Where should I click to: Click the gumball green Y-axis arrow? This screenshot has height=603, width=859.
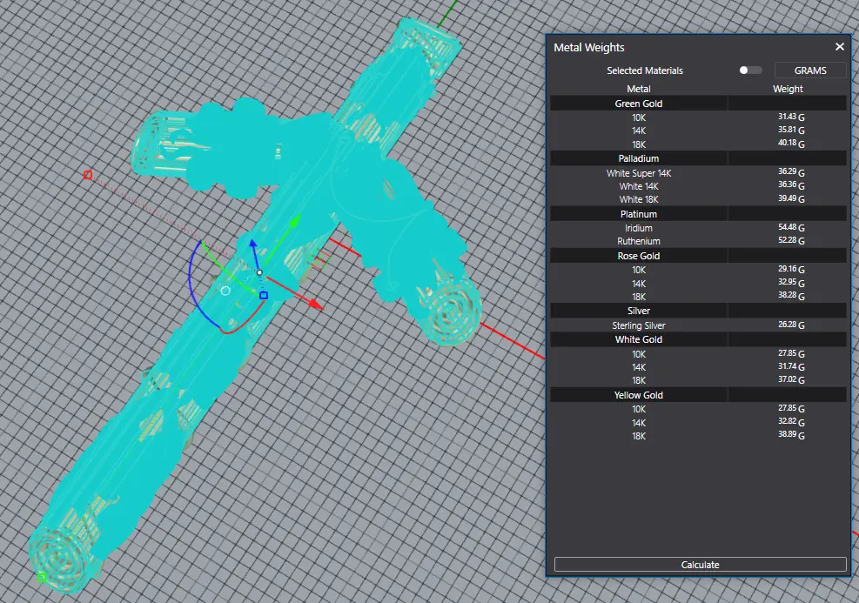point(295,219)
